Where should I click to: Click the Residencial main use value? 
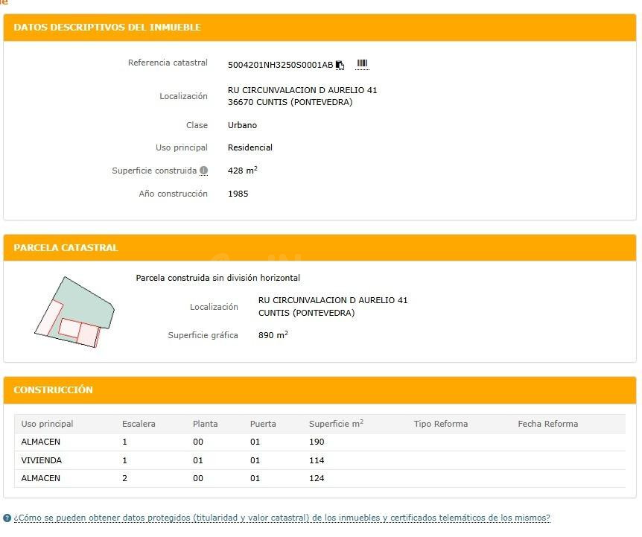click(250, 147)
